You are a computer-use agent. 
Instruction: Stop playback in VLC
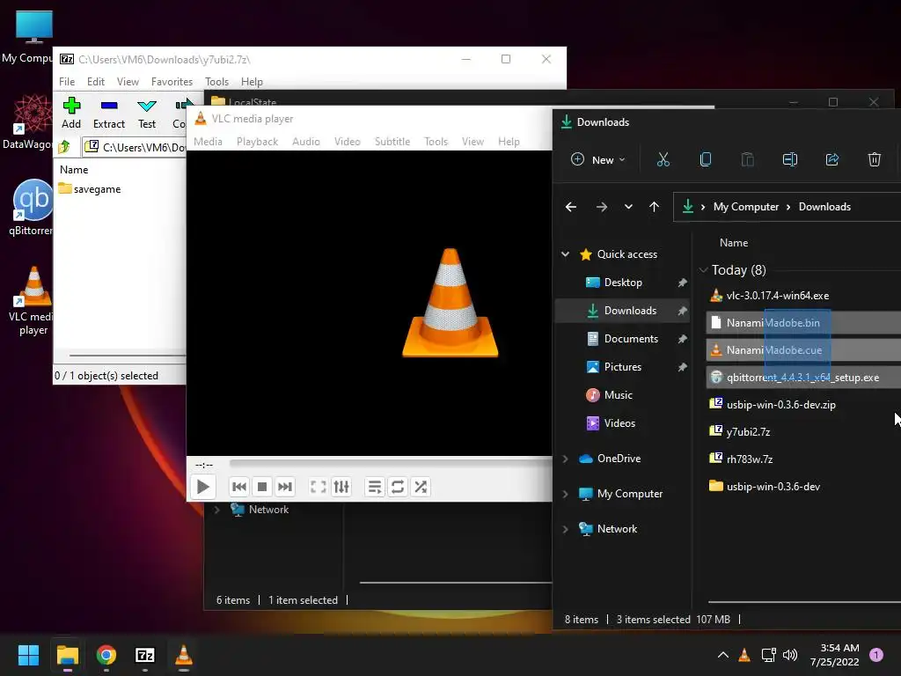262,487
